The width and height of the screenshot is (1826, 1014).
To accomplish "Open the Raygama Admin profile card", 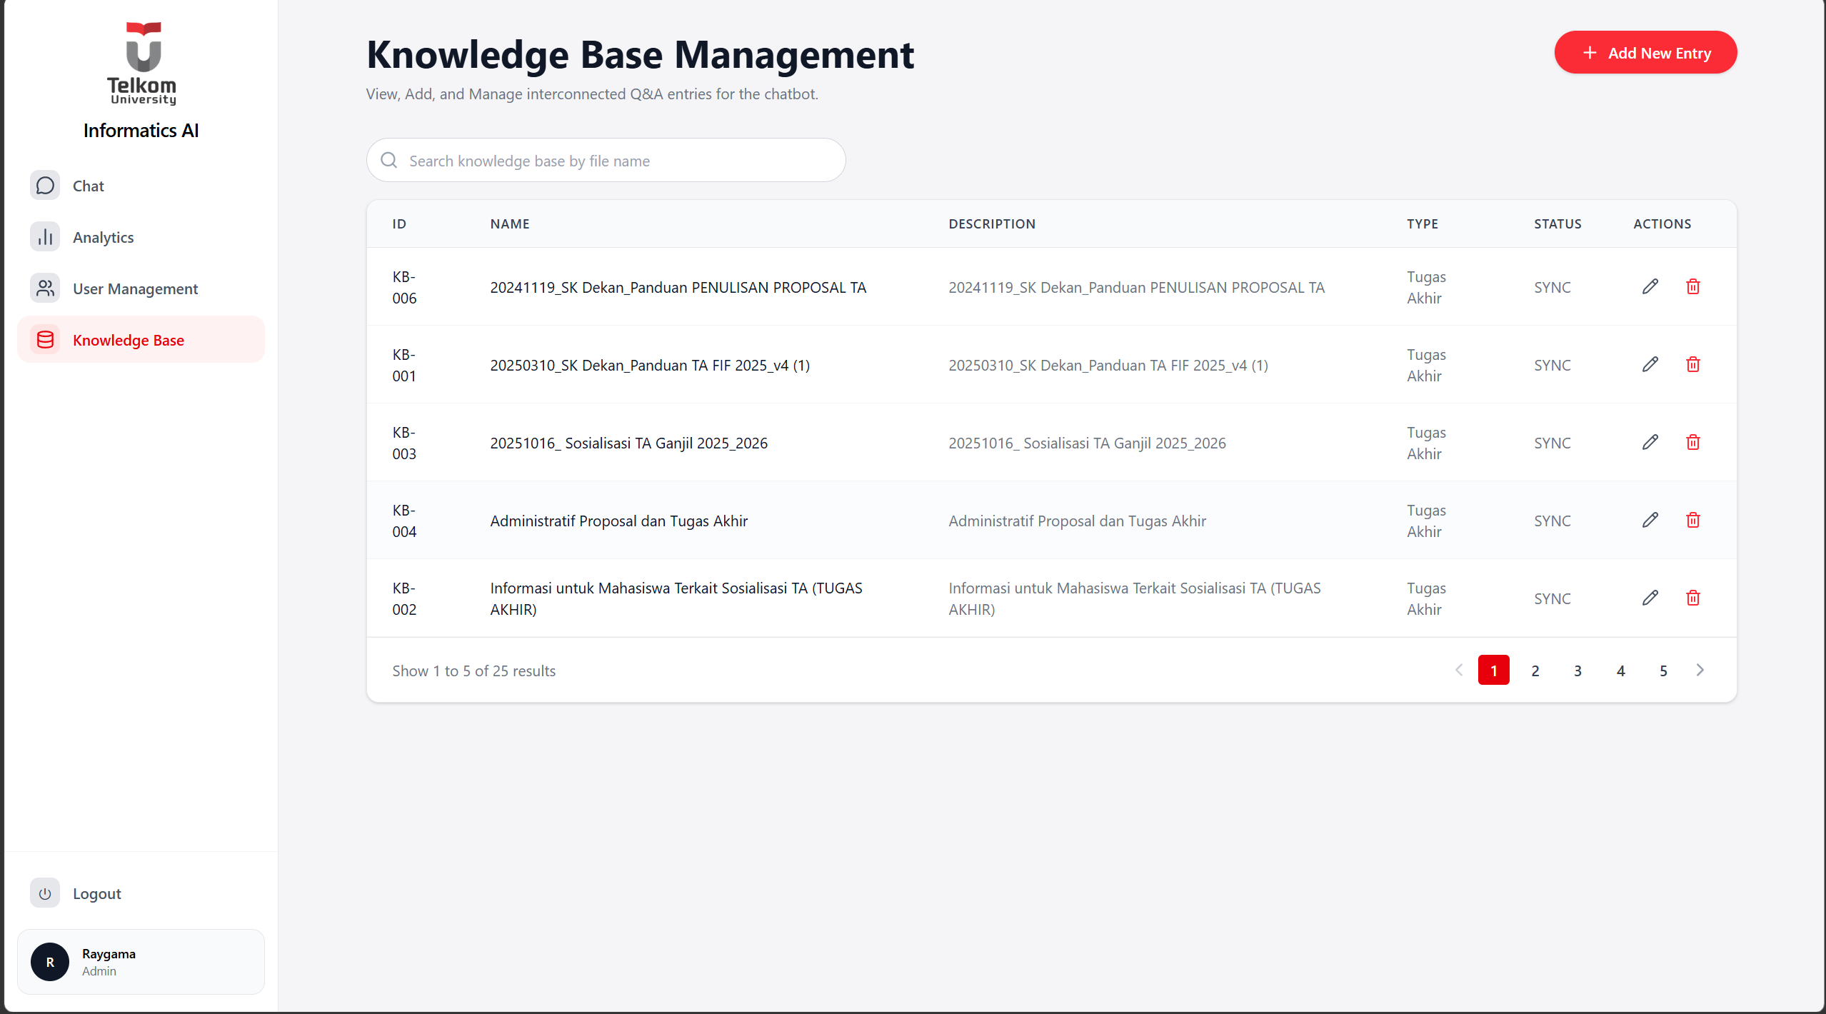I will point(141,962).
